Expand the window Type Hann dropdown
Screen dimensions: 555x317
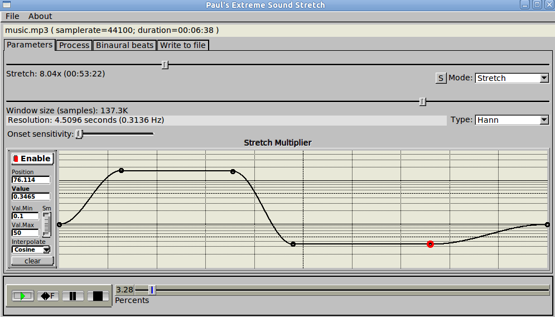point(512,120)
